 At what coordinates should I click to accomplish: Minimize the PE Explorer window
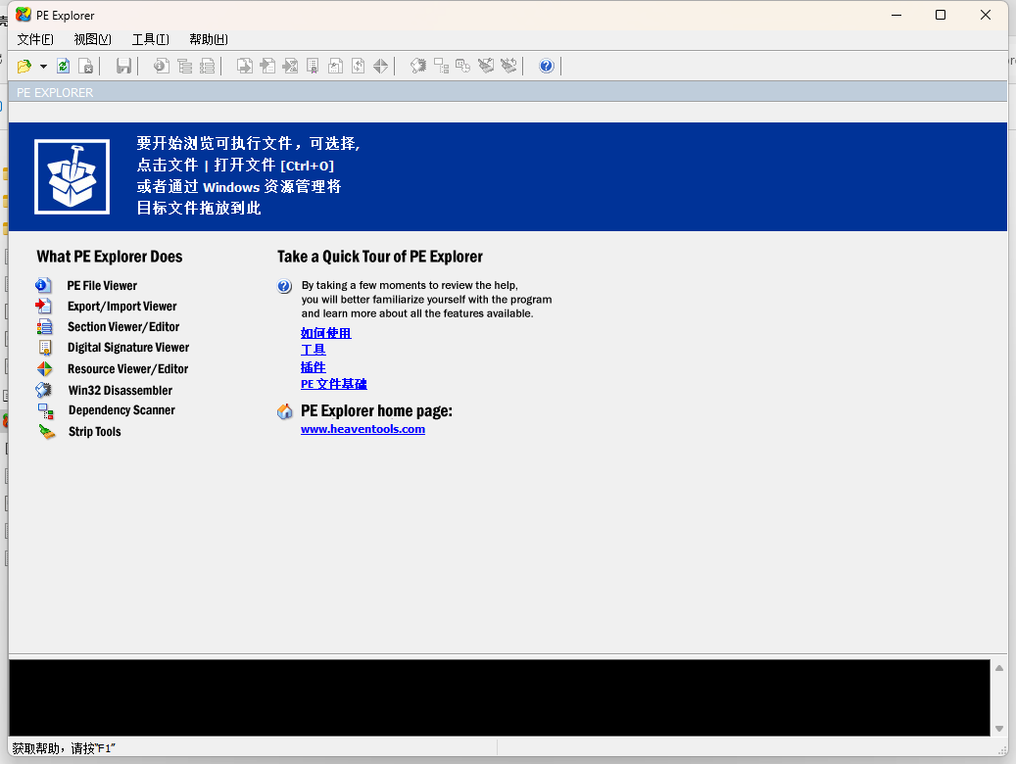pos(896,15)
